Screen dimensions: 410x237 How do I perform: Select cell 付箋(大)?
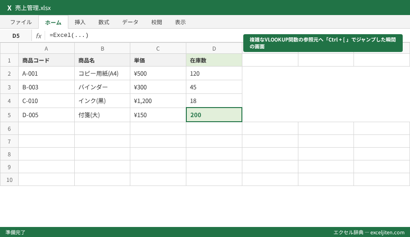[102, 115]
